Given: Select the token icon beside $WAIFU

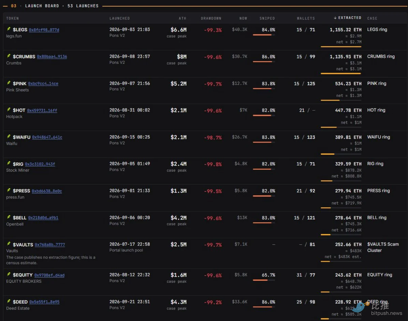Looking at the screenshot, I should pyautogui.click(x=9, y=137).
